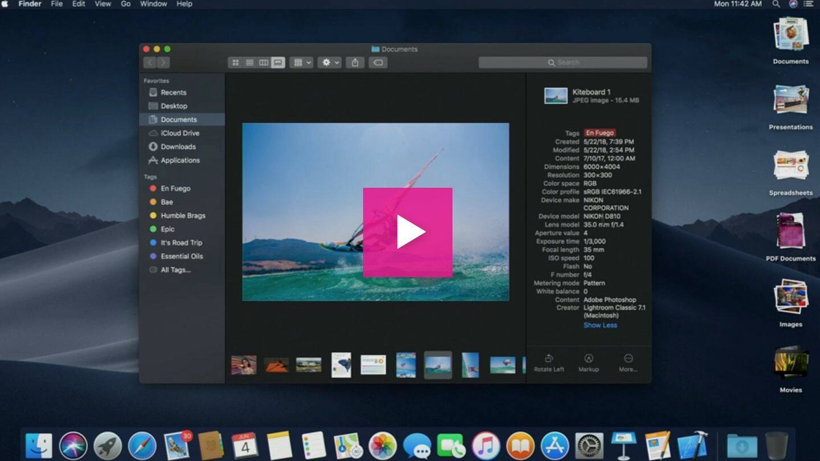This screenshot has height=461, width=820.
Task: Click the Rotate Left quick action
Action: [x=549, y=363]
